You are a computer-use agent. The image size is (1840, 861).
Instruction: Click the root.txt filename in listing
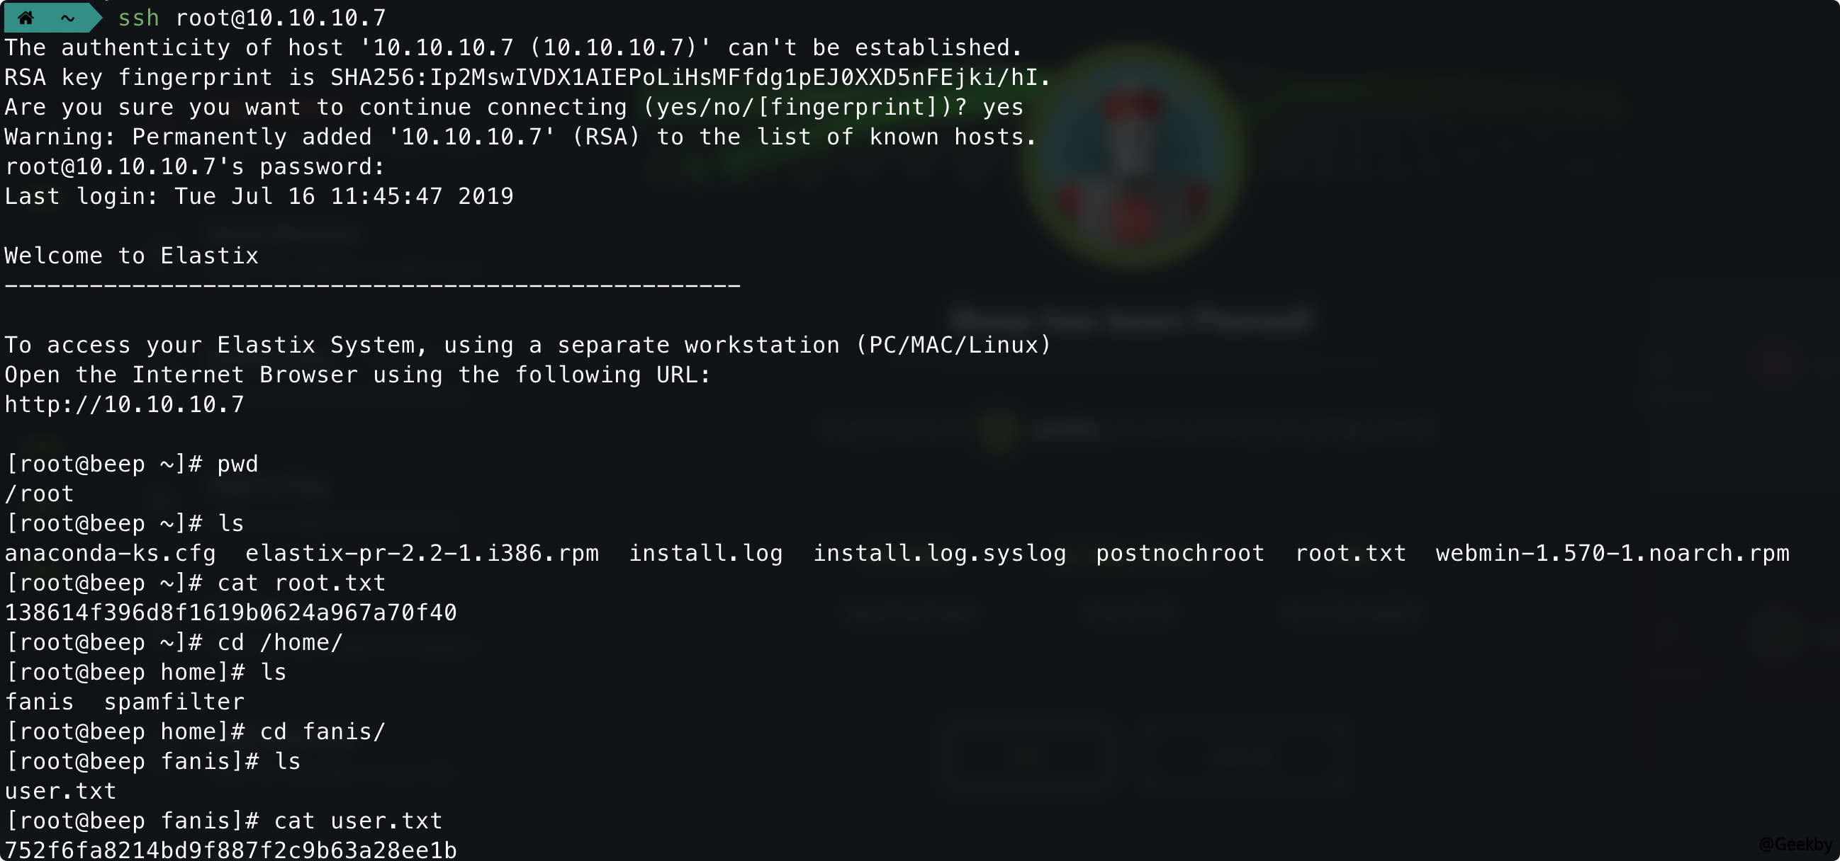coord(1350,553)
